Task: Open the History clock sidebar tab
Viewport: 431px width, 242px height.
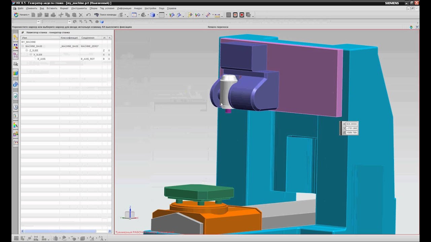Action: click(x=15, y=107)
